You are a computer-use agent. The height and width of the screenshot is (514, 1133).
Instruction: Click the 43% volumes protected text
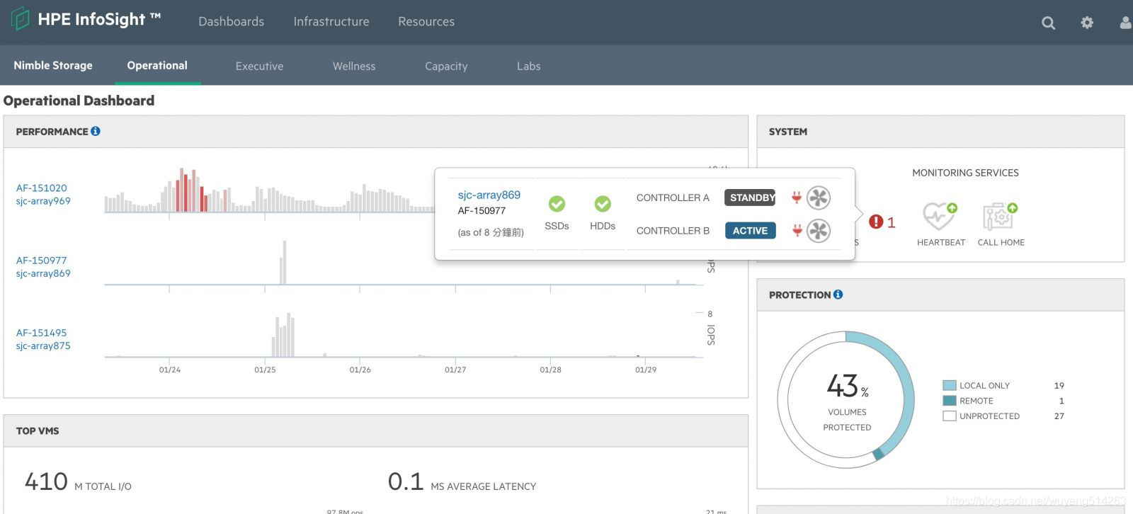click(x=848, y=387)
